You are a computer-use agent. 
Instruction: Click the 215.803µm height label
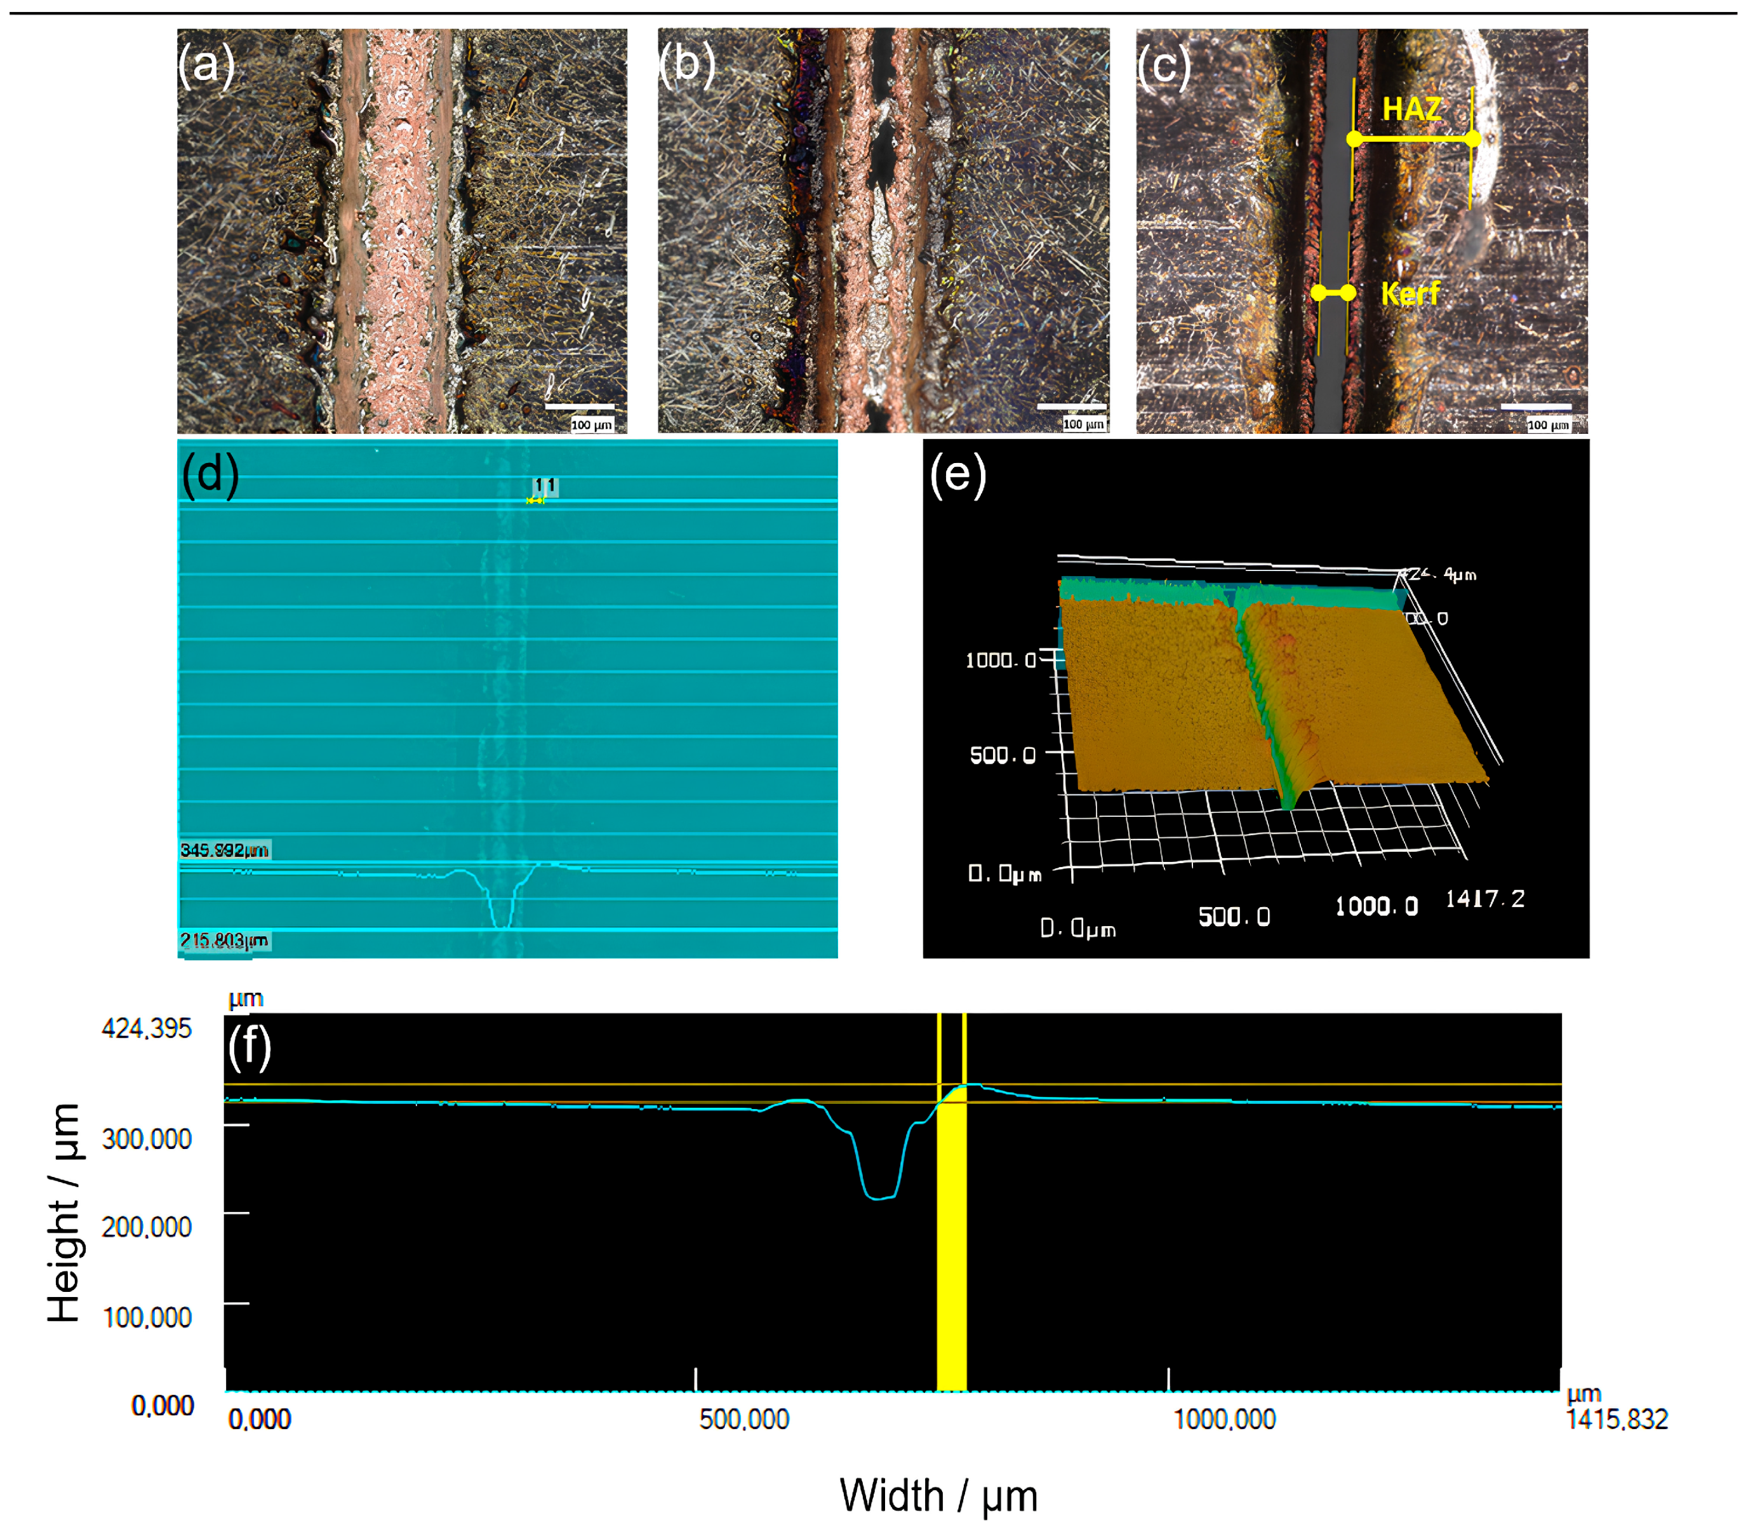pyautogui.click(x=224, y=941)
